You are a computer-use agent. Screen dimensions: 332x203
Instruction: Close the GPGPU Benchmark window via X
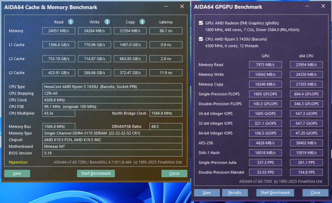[x=323, y=6]
